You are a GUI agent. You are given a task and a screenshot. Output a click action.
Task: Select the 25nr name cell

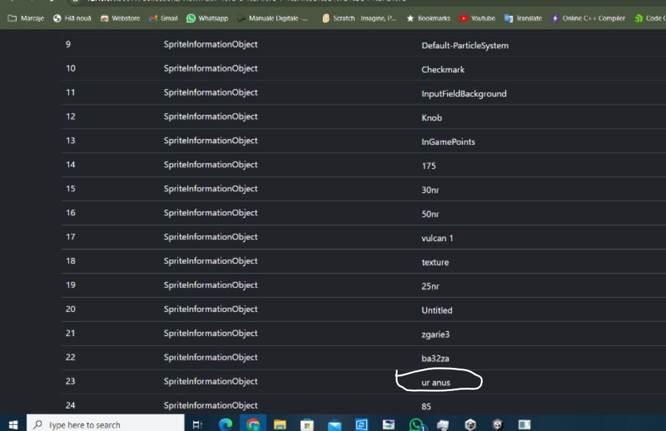(430, 287)
